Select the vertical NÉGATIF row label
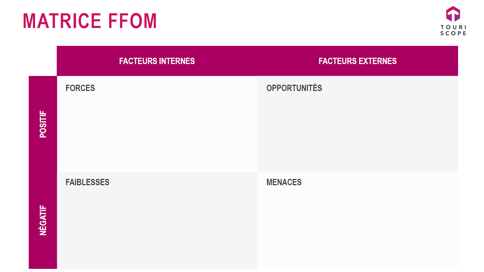The width and height of the screenshot is (484, 272). [43, 220]
